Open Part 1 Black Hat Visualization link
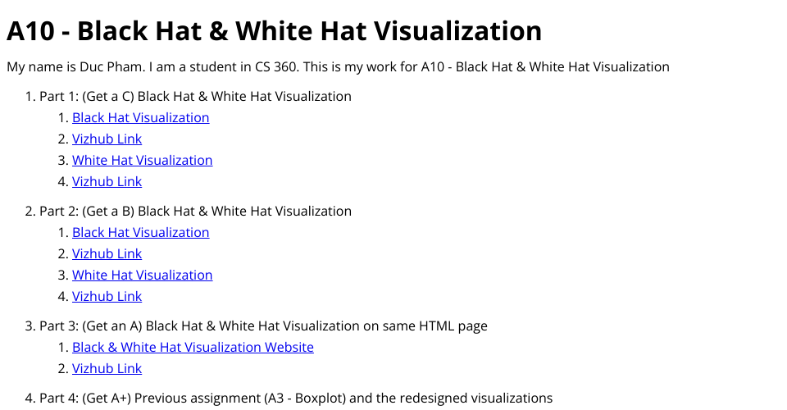 [140, 117]
